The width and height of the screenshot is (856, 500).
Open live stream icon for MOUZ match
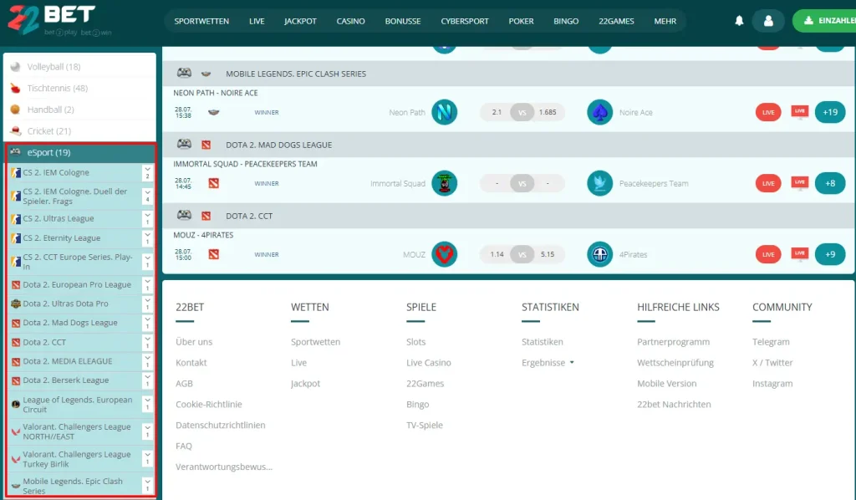(x=800, y=254)
